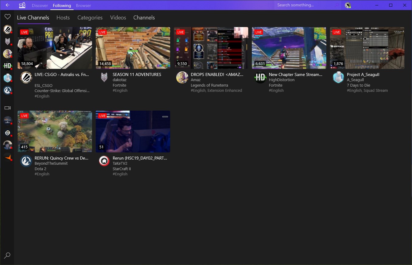The width and height of the screenshot is (412, 265).
Task: Click Amaz avatar beside DROPS ENABLED title
Action: coord(182,77)
